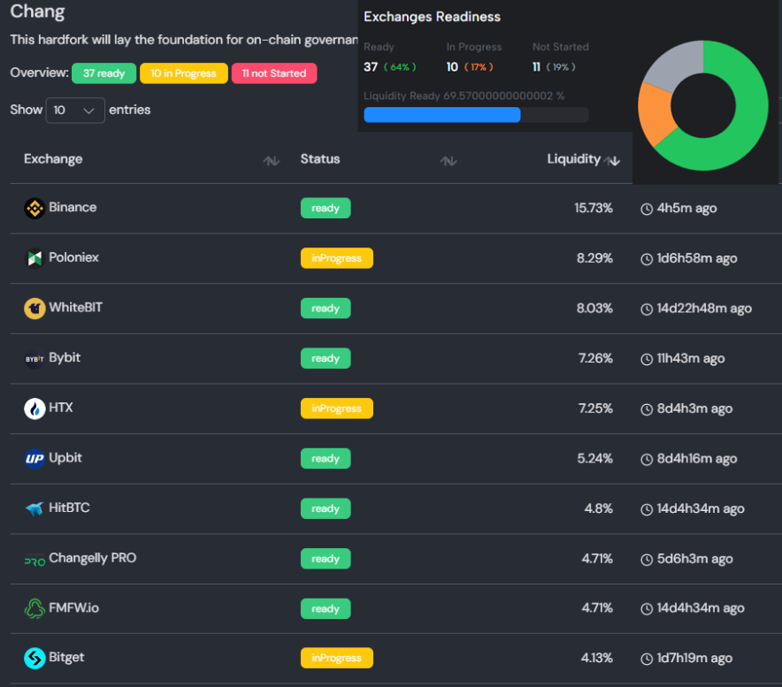Click the clock icon in WhiteBIT row
This screenshot has height=687, width=782.
coord(647,309)
